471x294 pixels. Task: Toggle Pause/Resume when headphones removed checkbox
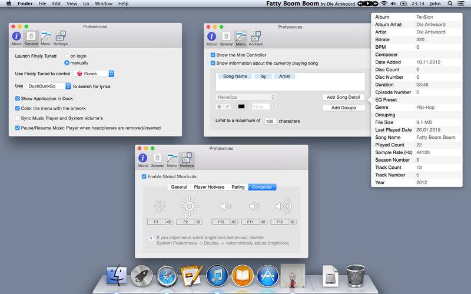(18, 128)
